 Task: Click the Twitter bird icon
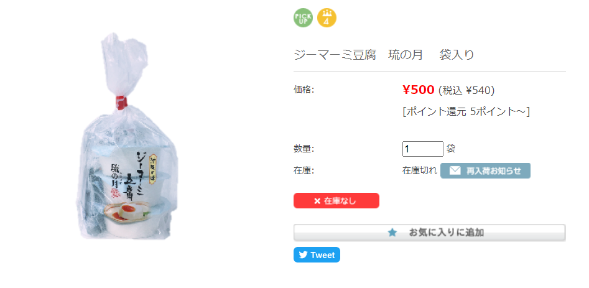point(303,255)
